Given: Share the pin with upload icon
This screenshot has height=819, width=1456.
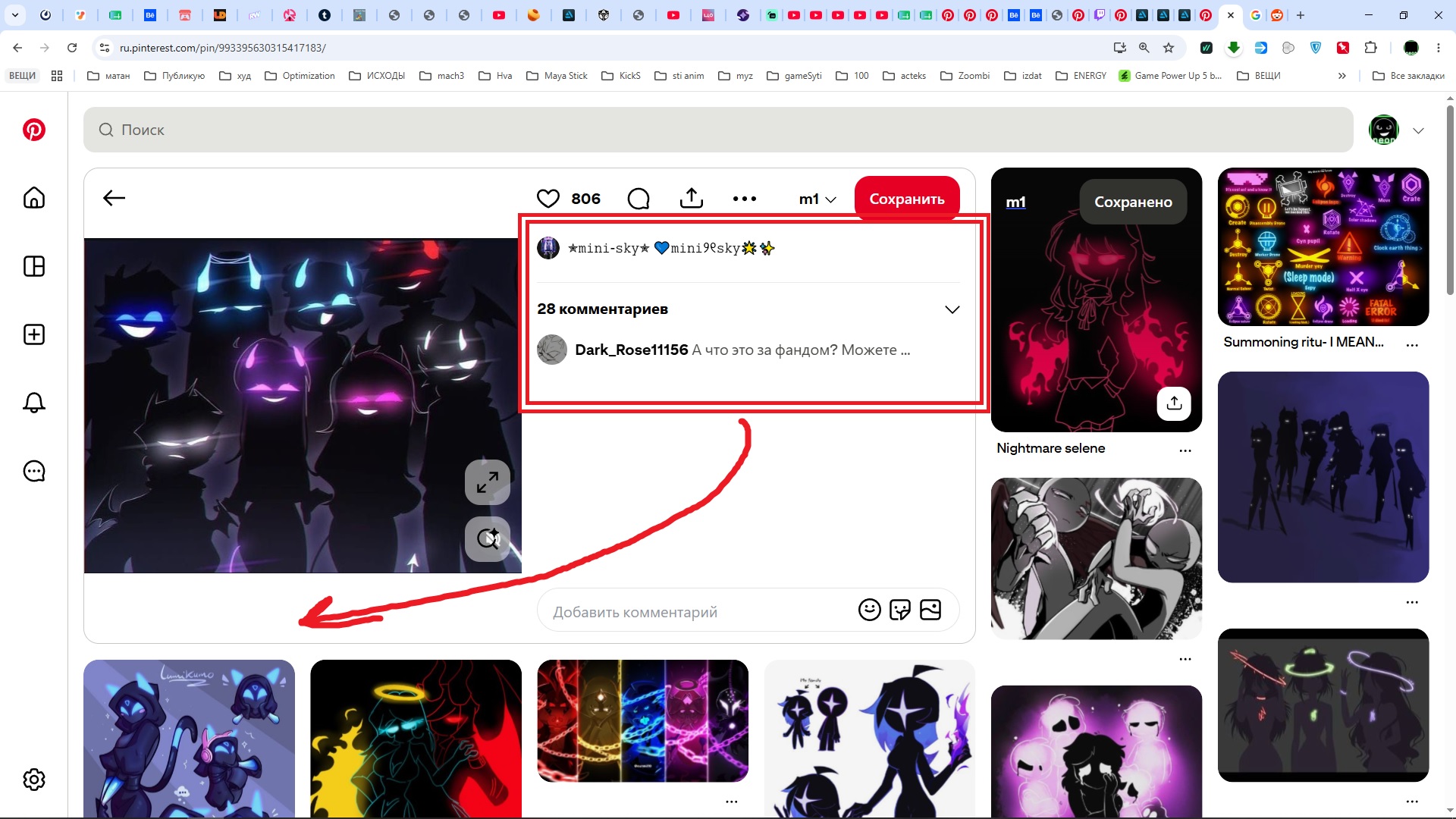Looking at the screenshot, I should pyautogui.click(x=692, y=198).
